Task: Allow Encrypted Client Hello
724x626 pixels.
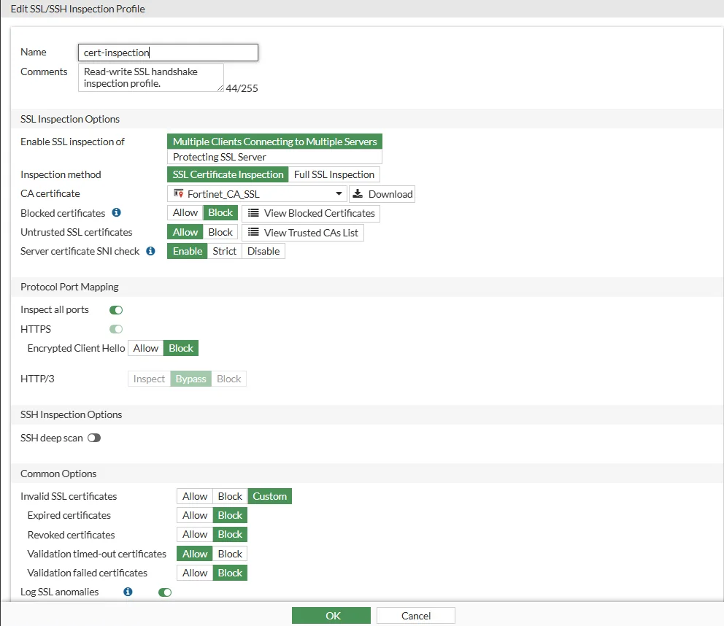Action: [x=146, y=348]
